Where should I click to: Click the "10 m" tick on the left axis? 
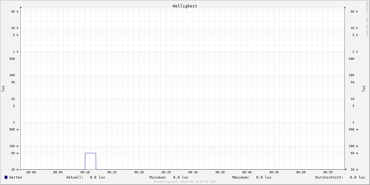tap(15, 170)
